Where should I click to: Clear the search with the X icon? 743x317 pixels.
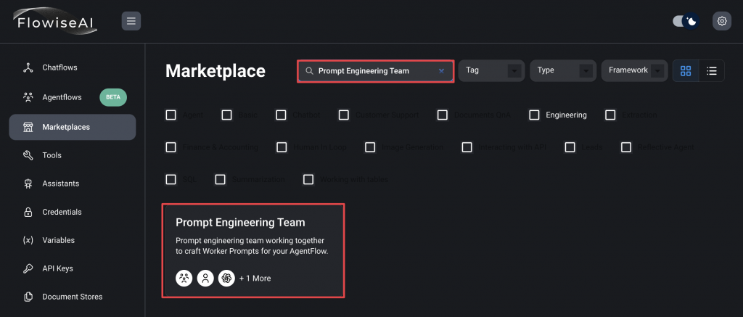441,71
